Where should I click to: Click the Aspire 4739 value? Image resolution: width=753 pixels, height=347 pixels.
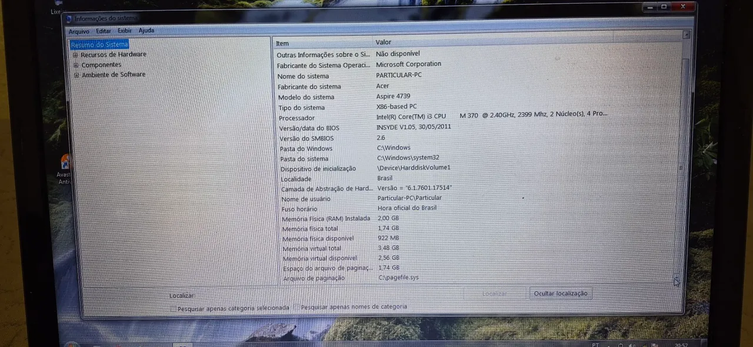(394, 96)
